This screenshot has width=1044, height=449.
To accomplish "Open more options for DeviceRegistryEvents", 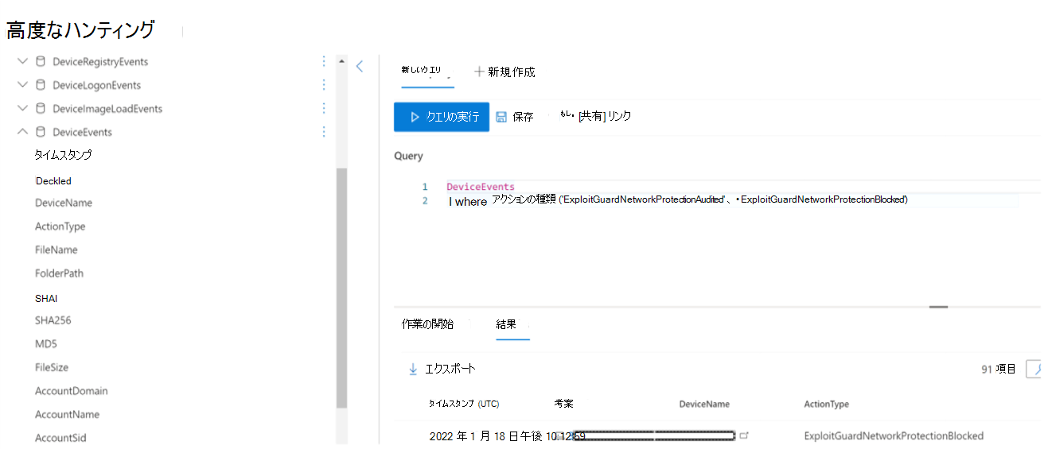I will pyautogui.click(x=324, y=61).
